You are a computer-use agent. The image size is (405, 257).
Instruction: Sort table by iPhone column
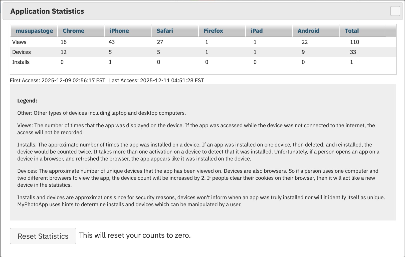pyautogui.click(x=119, y=31)
